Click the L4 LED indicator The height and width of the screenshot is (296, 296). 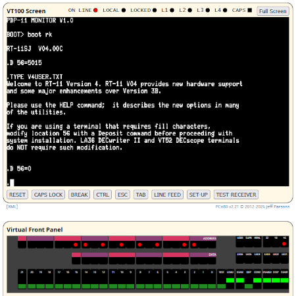225,10
